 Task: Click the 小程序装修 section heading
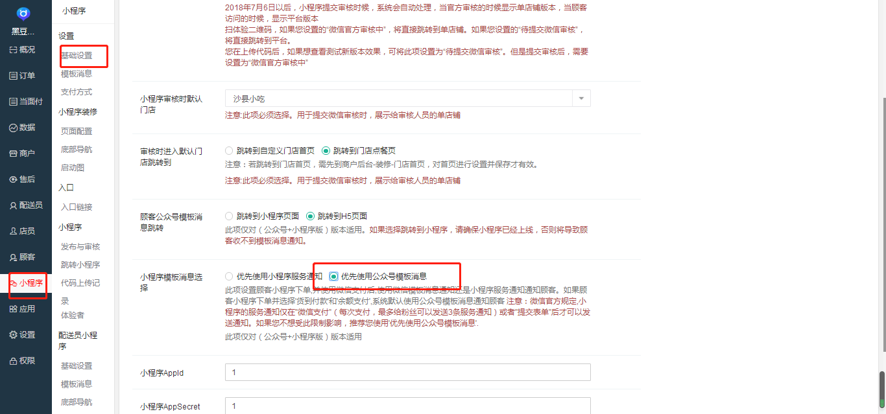[x=78, y=111]
